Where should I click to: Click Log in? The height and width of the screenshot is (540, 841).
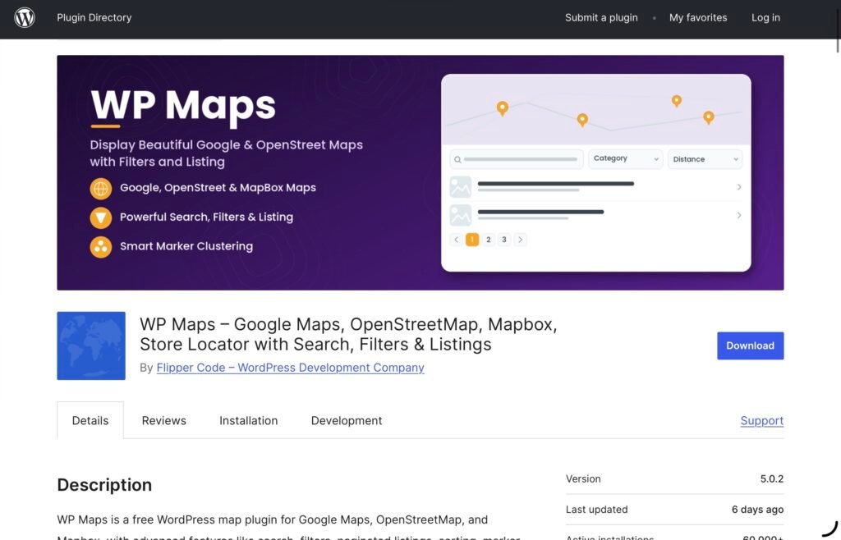point(765,18)
